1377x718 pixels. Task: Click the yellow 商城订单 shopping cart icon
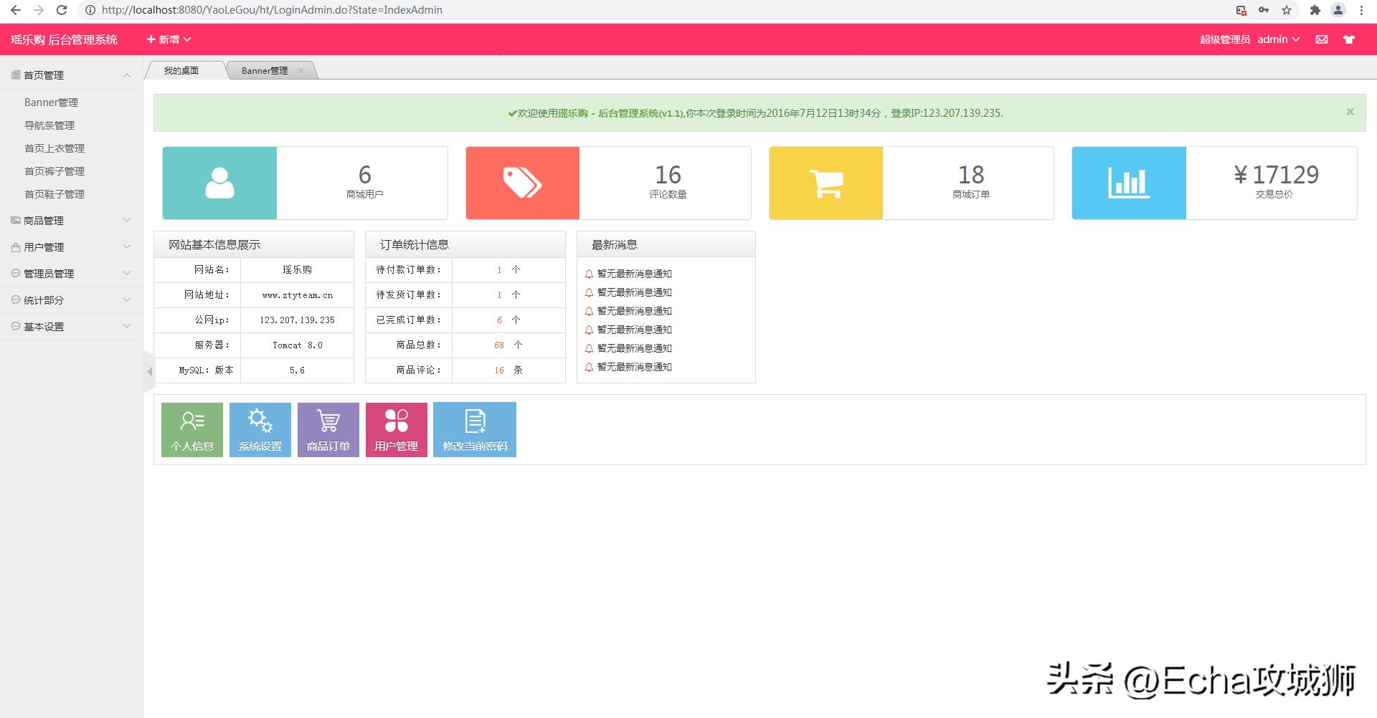tap(825, 183)
